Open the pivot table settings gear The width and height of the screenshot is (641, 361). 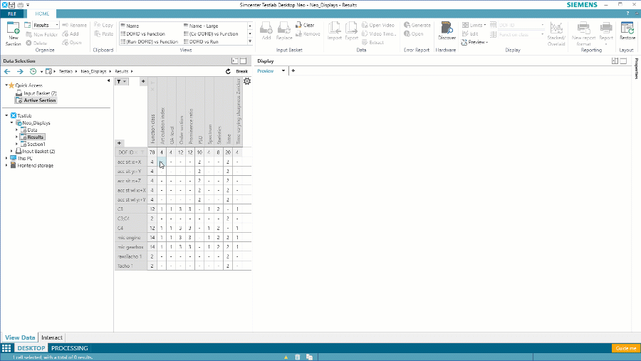[x=247, y=82]
